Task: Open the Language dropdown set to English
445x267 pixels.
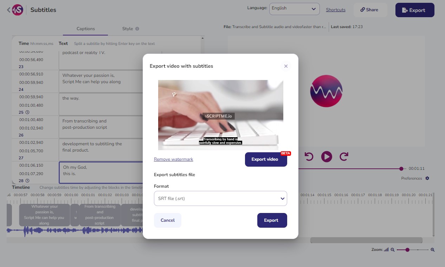Action: [x=294, y=9]
